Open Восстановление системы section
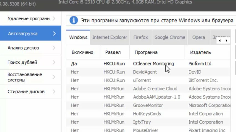236x132 pixels. [x=30, y=77]
